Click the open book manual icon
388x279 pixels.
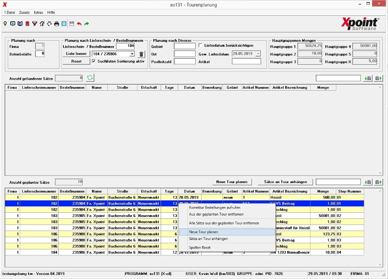[x=20, y=24]
